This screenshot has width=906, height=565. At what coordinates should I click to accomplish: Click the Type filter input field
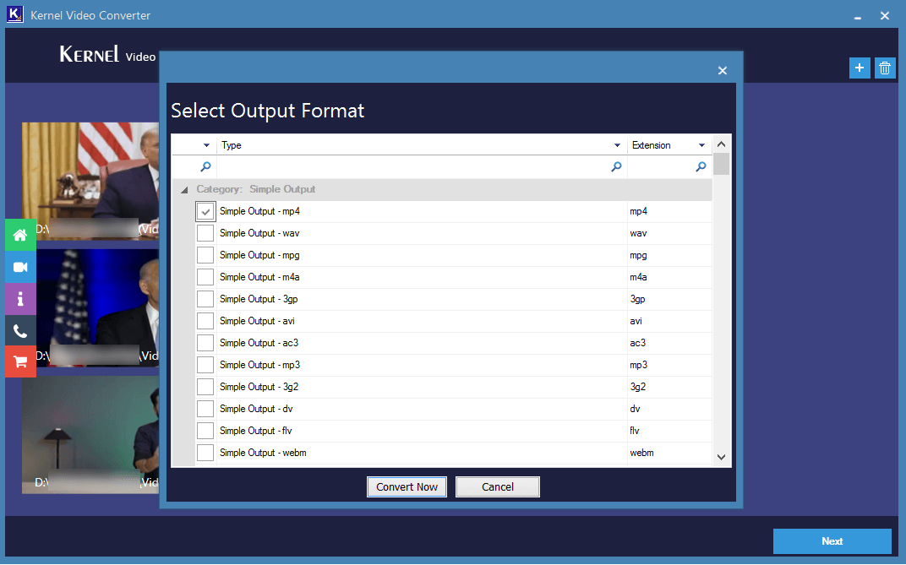422,166
